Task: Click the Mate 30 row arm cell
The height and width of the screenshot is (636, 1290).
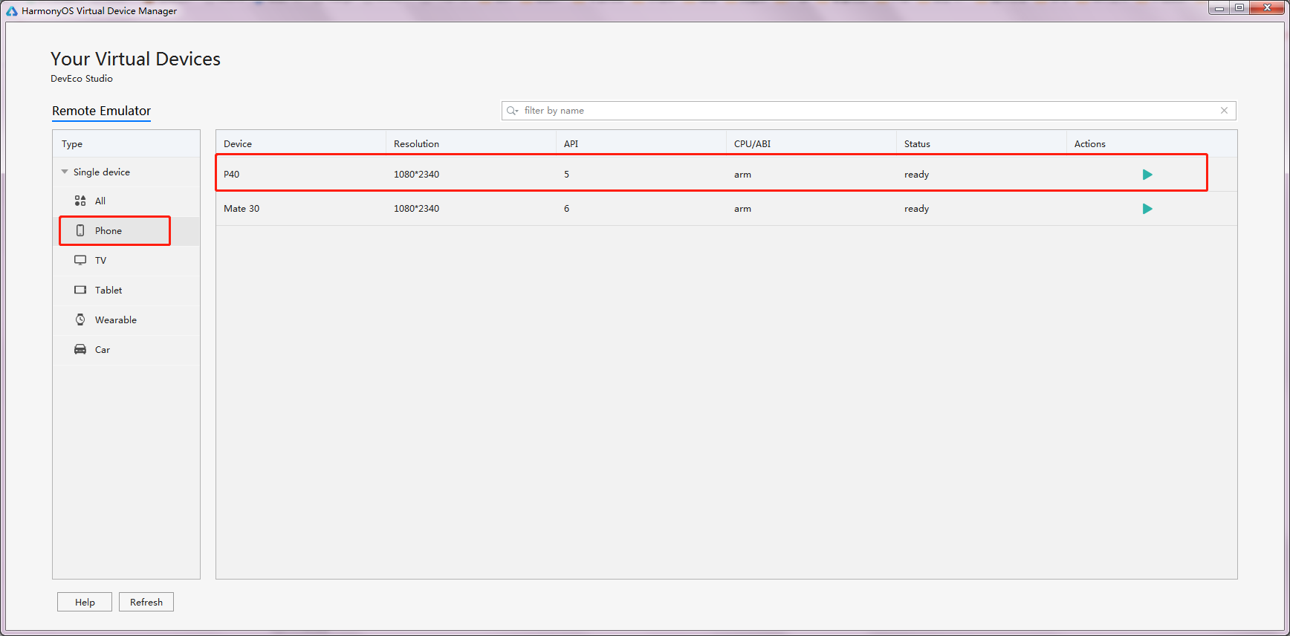Action: pos(742,209)
